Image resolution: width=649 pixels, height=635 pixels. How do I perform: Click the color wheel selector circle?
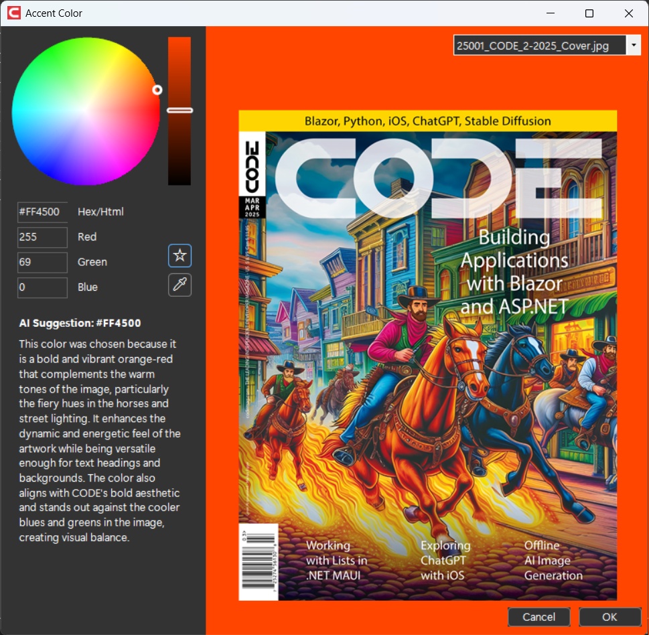click(157, 90)
